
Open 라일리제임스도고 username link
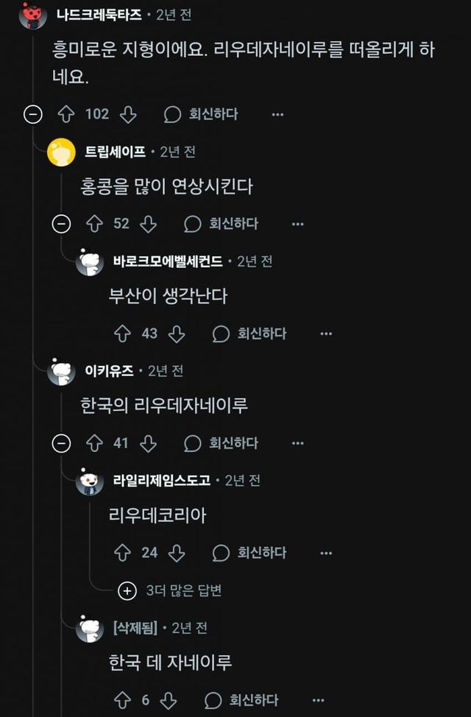tap(162, 481)
